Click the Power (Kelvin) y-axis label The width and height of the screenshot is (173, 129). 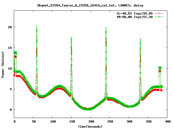pos(3,65)
